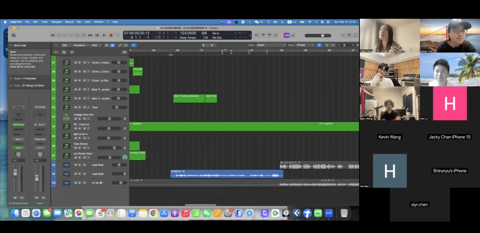This screenshot has height=233, width=480.
Task: Select the Bass Trombone Staccato MIDI region
Action: (189, 98)
